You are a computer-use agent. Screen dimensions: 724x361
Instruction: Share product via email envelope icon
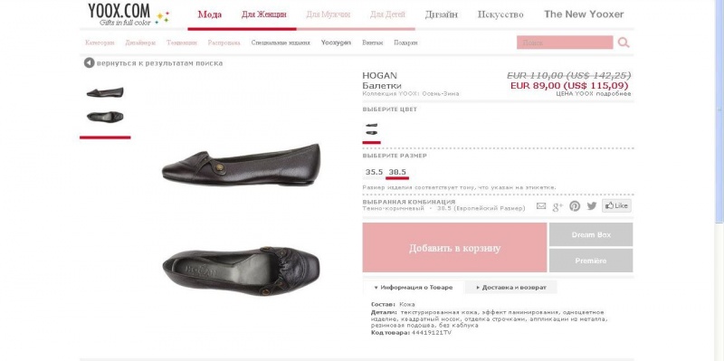click(x=541, y=206)
